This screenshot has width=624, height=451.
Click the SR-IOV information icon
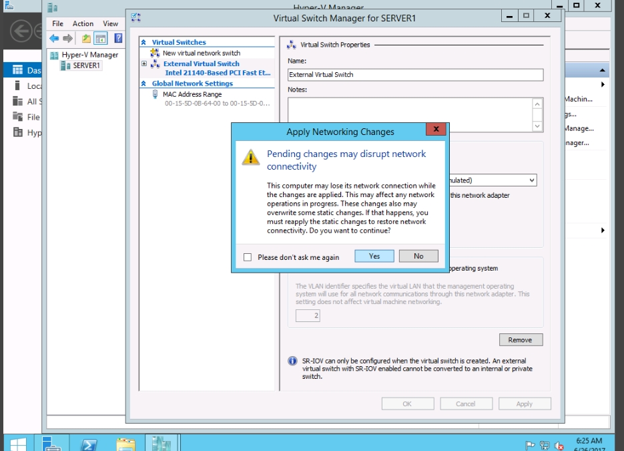[292, 361]
